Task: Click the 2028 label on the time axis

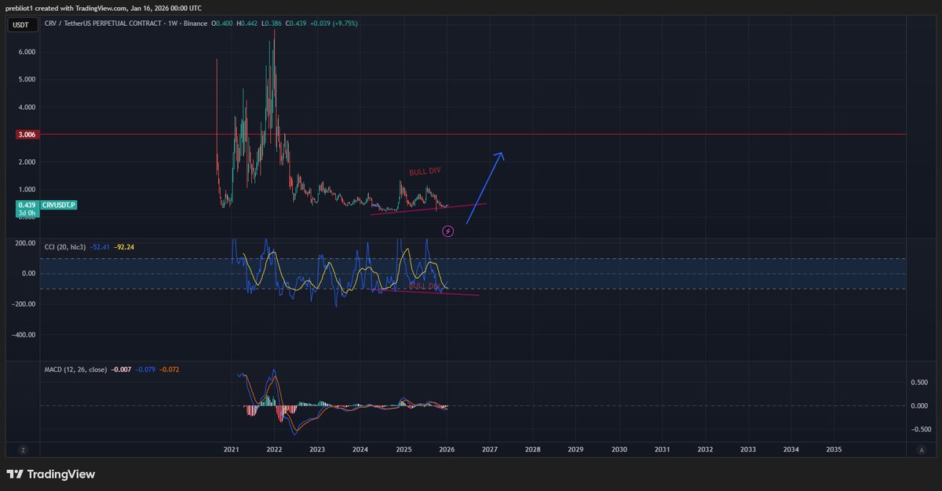Action: (x=533, y=450)
